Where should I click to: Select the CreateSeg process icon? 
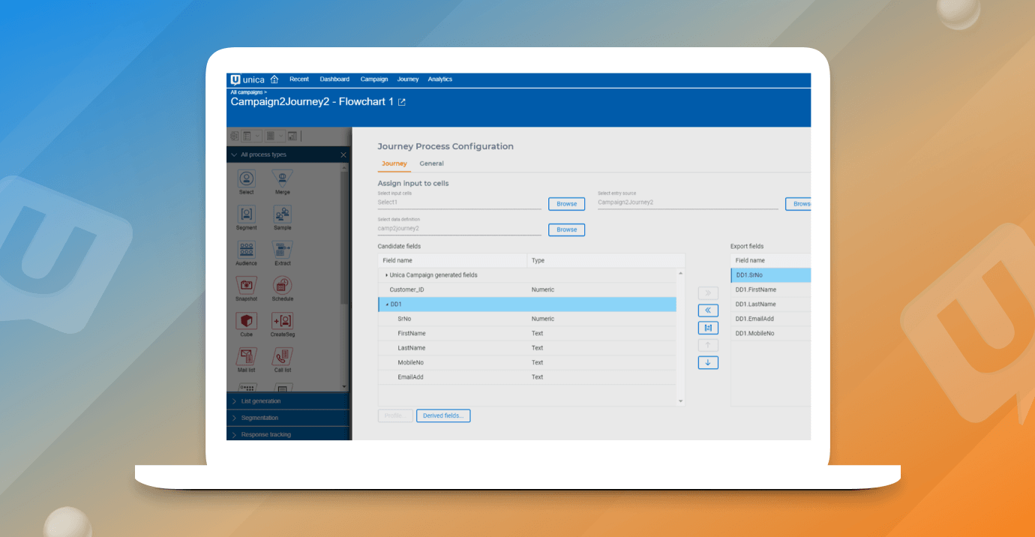point(282,321)
